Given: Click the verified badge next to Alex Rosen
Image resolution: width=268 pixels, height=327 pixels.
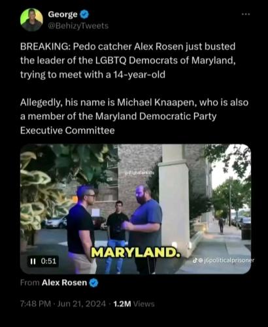Looking at the screenshot, I should pyautogui.click(x=93, y=283).
